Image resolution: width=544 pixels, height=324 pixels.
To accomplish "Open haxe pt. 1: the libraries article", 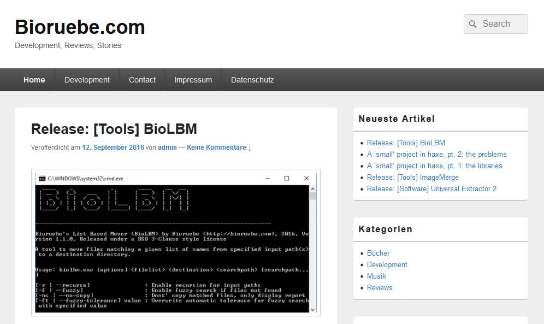I will [434, 166].
